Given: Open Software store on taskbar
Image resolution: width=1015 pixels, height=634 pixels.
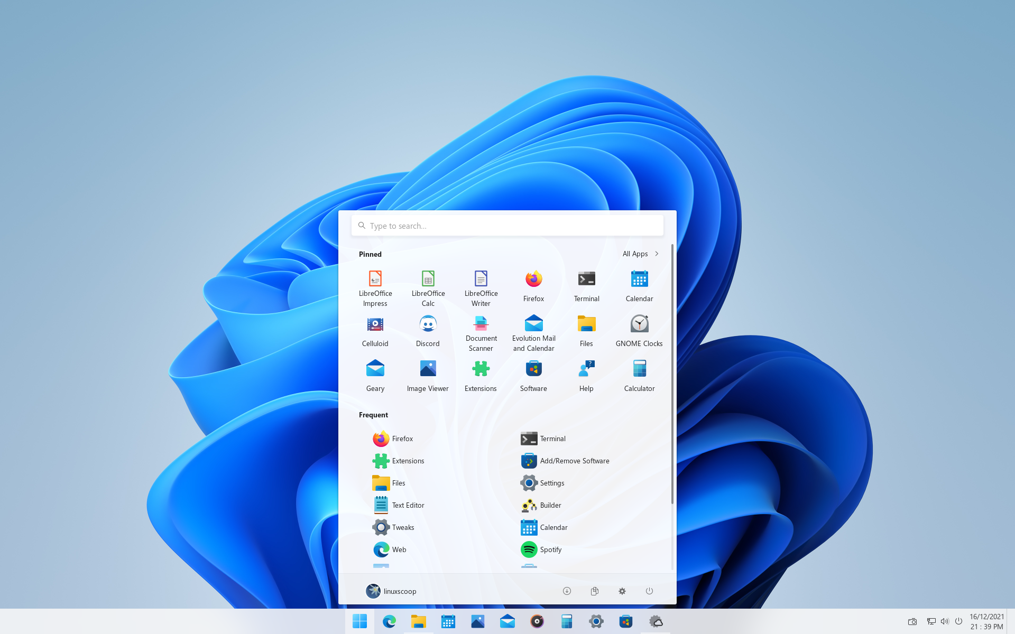Looking at the screenshot, I should [626, 621].
